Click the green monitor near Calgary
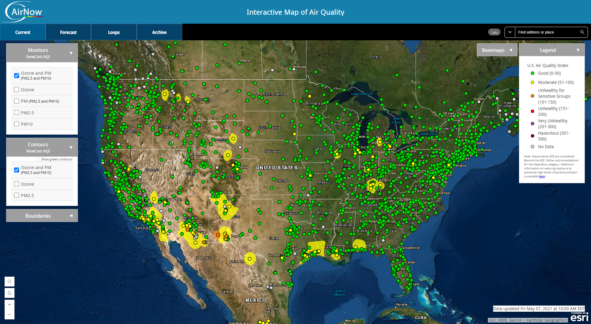Screen dimensions: 591x324 (x=173, y=57)
